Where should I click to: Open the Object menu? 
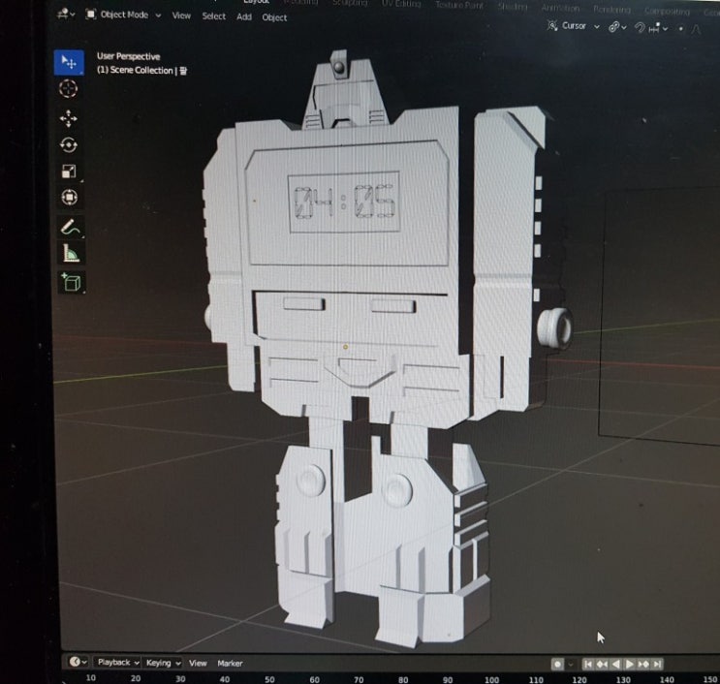(274, 17)
